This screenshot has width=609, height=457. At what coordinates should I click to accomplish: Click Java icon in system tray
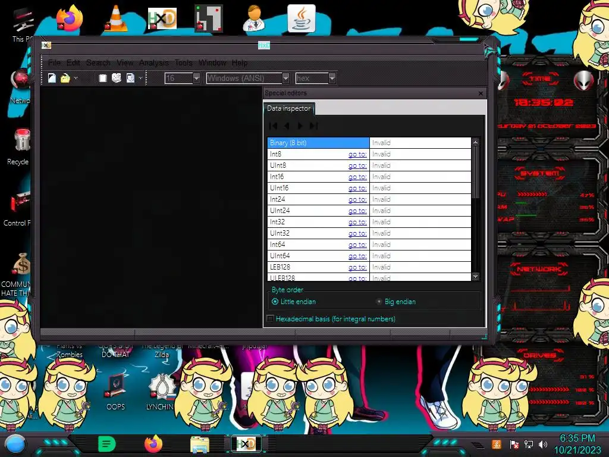497,444
